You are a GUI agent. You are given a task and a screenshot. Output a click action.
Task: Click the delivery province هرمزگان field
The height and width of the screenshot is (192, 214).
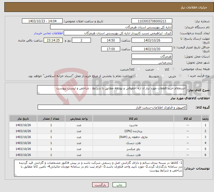point(152,56)
